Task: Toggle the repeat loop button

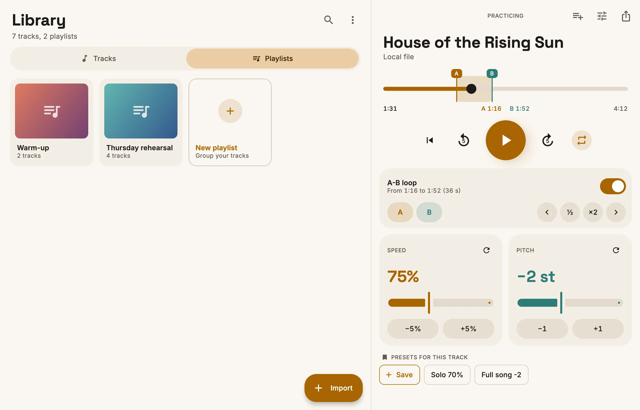Action: [581, 140]
